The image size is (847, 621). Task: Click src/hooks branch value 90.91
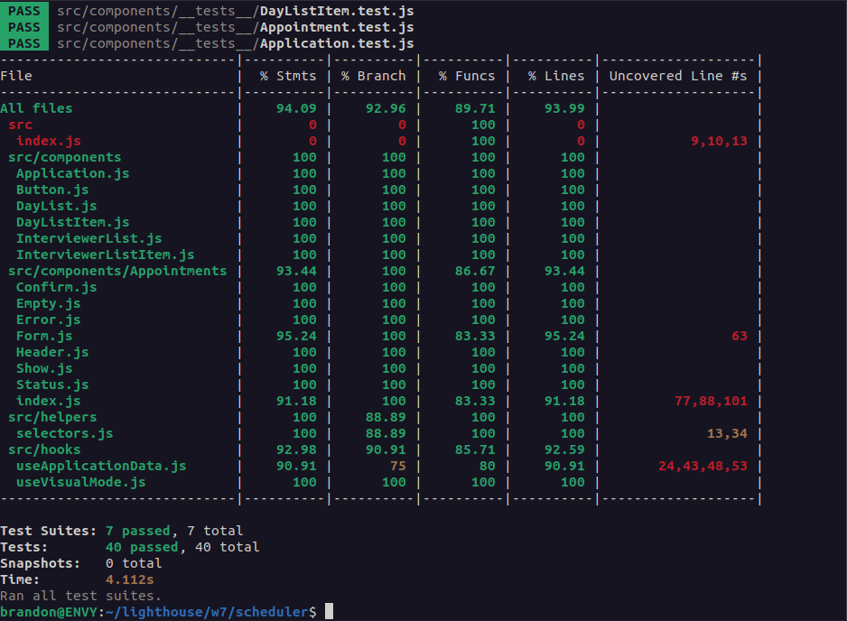(x=386, y=450)
